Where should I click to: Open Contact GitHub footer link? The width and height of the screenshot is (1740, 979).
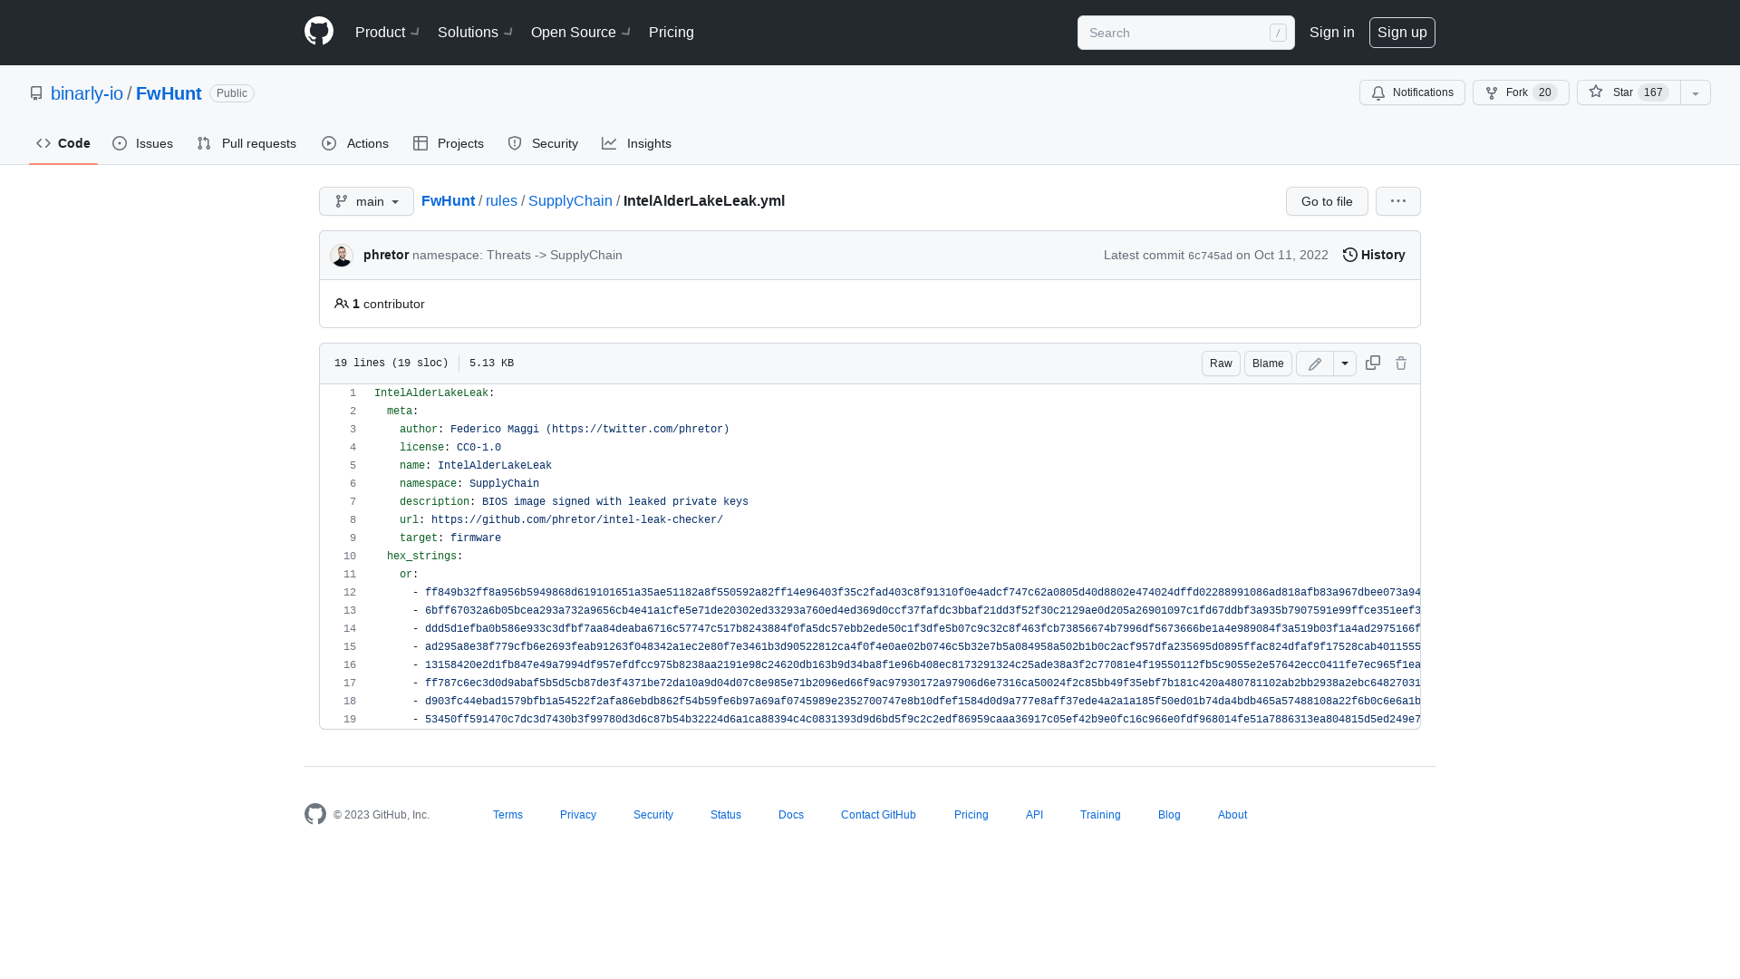pos(878,815)
